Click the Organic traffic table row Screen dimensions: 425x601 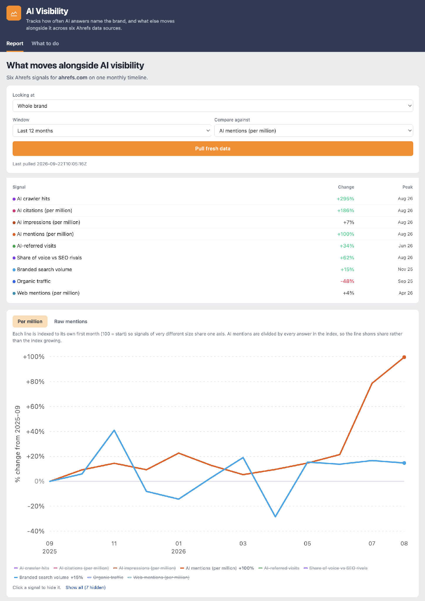point(213,281)
